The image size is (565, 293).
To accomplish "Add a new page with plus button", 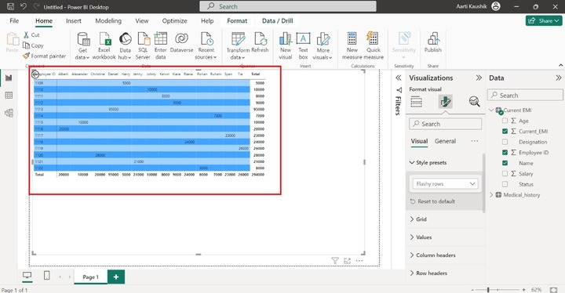I will point(116,277).
